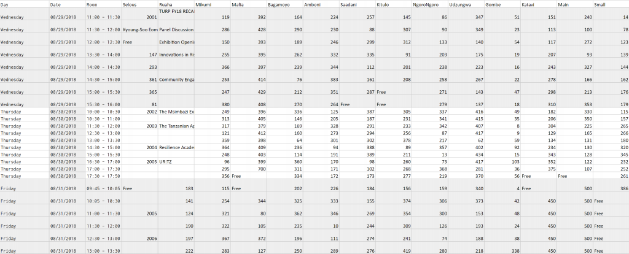Click the Mafia cell showing 700
Screen dimensions: 629x254
(x=248, y=169)
